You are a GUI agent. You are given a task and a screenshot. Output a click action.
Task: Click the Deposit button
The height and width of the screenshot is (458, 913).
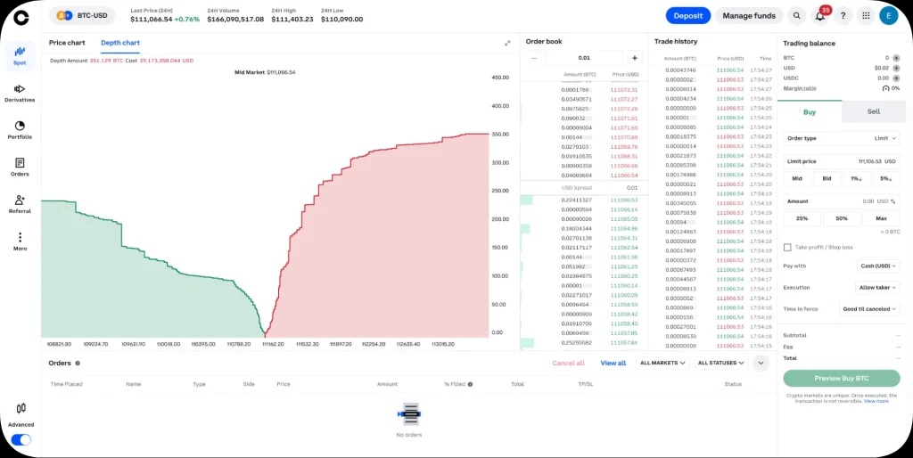click(687, 15)
